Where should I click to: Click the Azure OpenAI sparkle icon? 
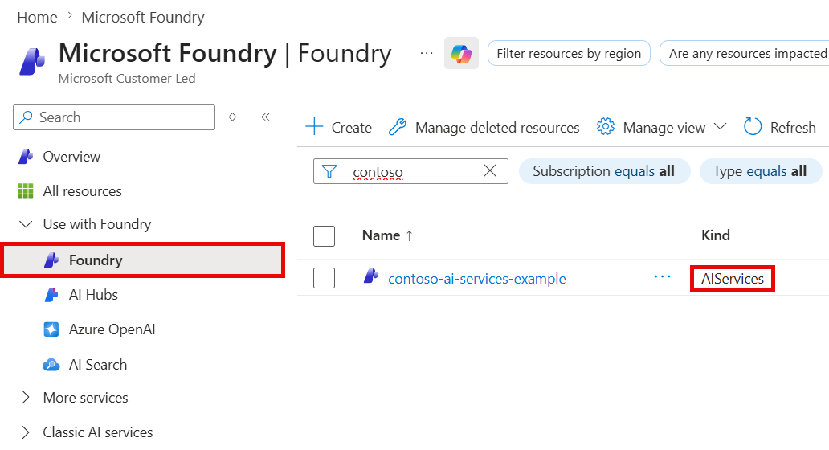point(51,329)
